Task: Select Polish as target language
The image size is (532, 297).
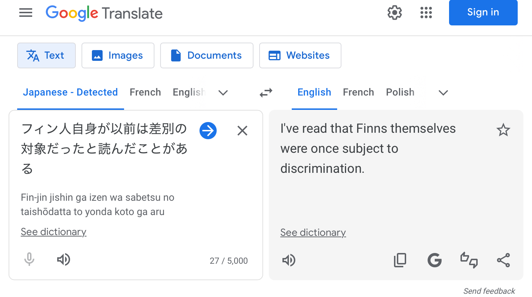Action: click(x=400, y=92)
